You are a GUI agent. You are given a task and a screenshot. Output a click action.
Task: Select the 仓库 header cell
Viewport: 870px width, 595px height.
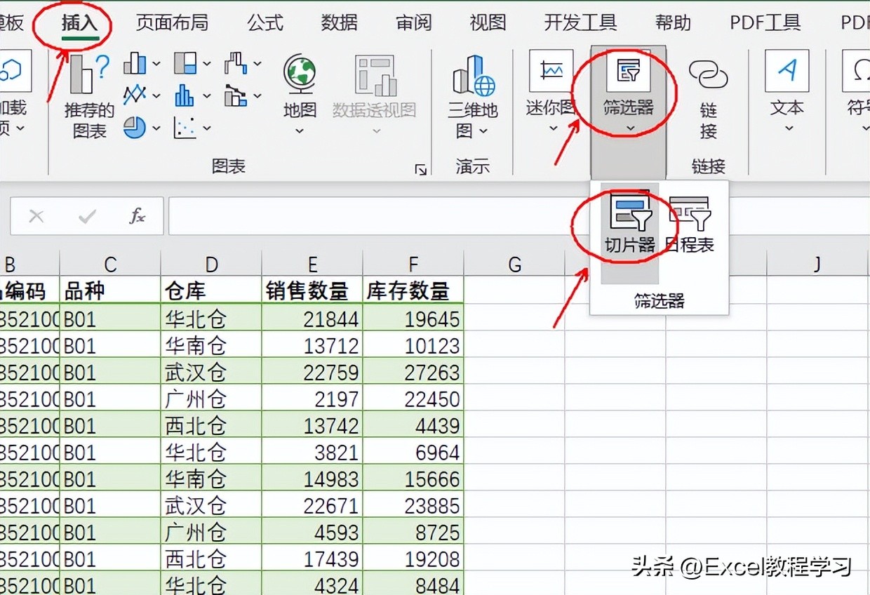(211, 290)
